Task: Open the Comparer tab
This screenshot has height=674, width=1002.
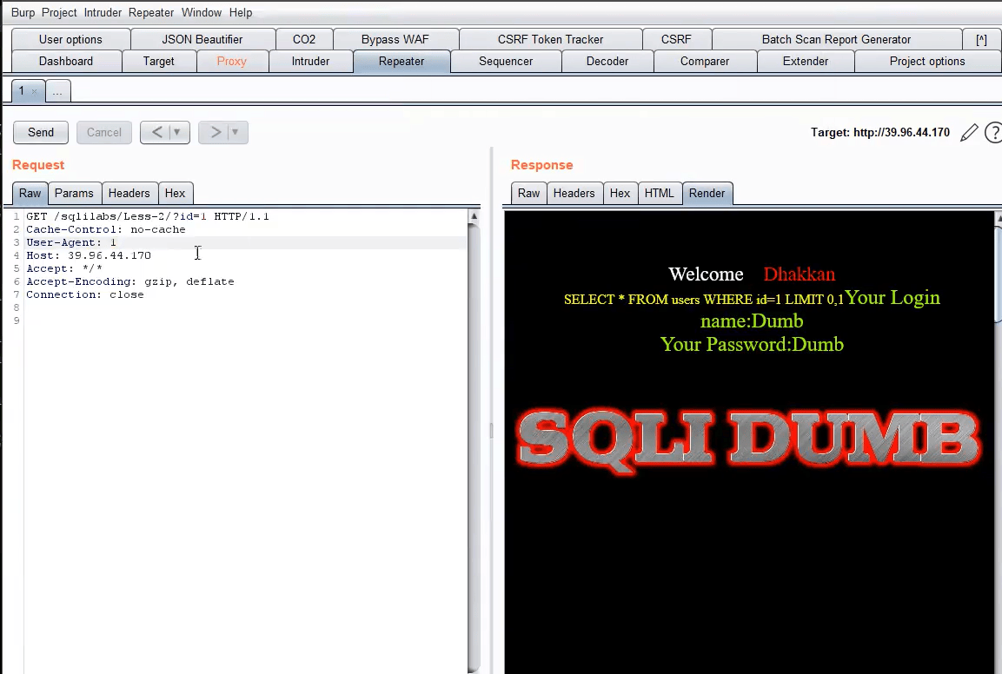Action: coord(705,62)
